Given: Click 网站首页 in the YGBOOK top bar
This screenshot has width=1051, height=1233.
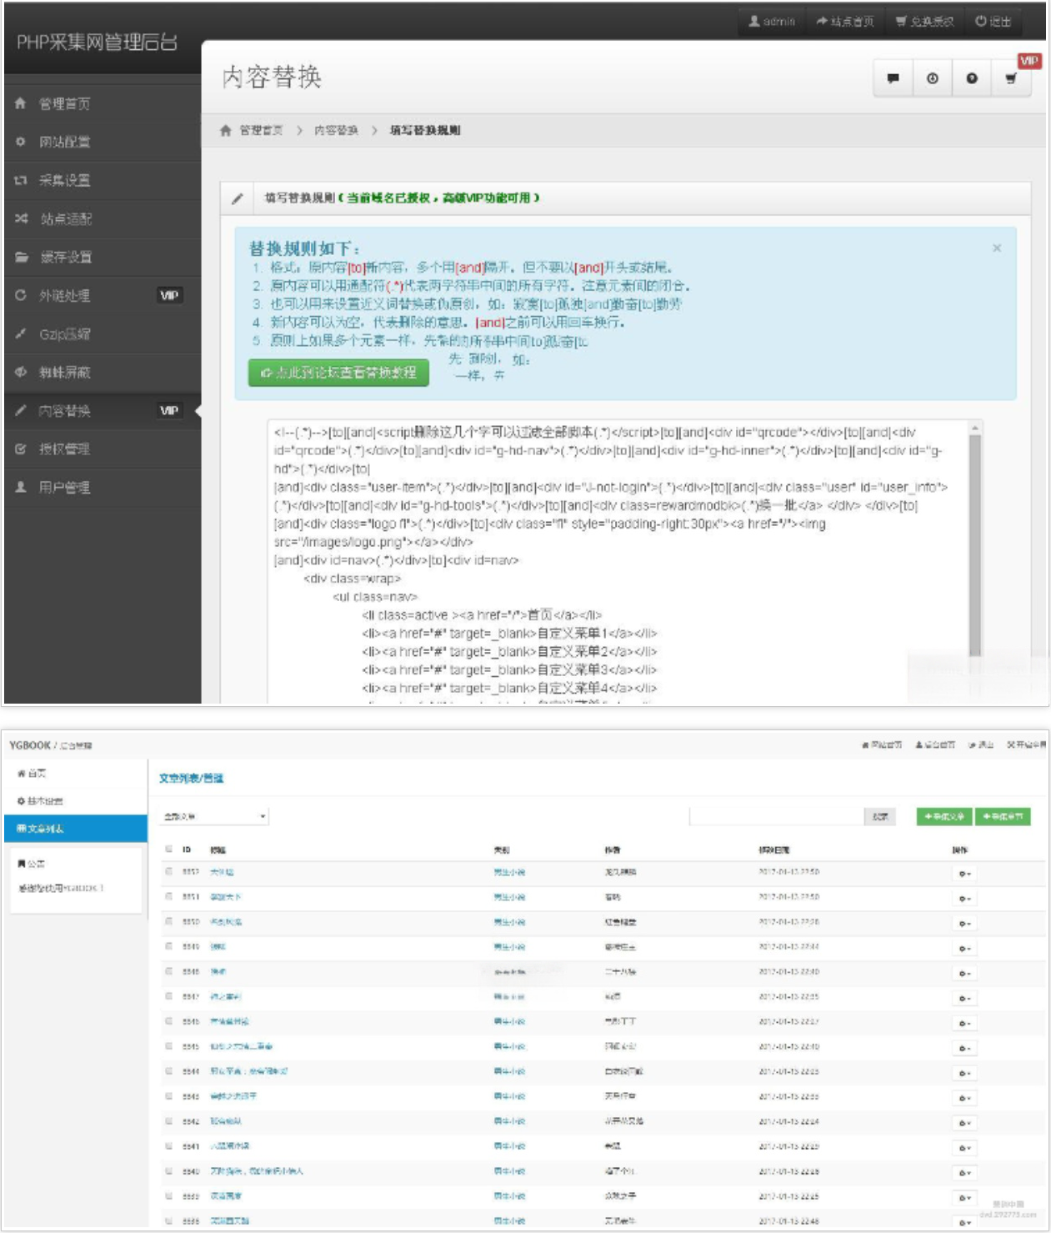Looking at the screenshot, I should (x=882, y=745).
